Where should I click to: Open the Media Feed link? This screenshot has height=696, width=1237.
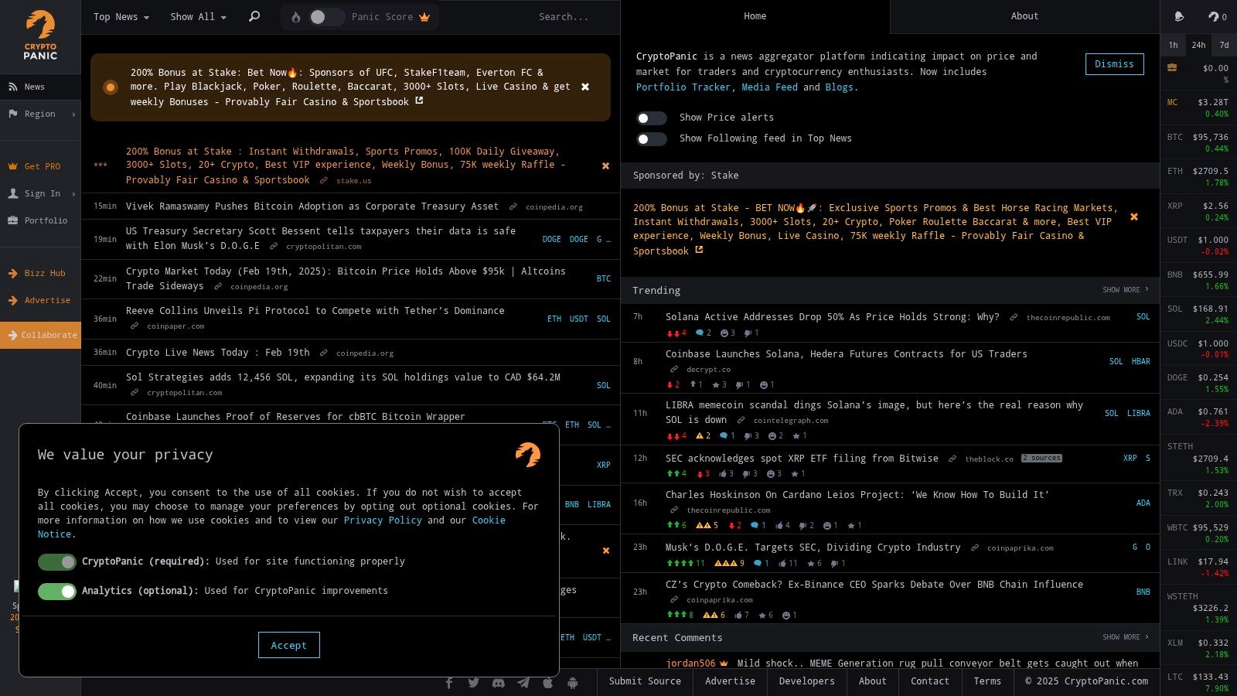point(769,87)
